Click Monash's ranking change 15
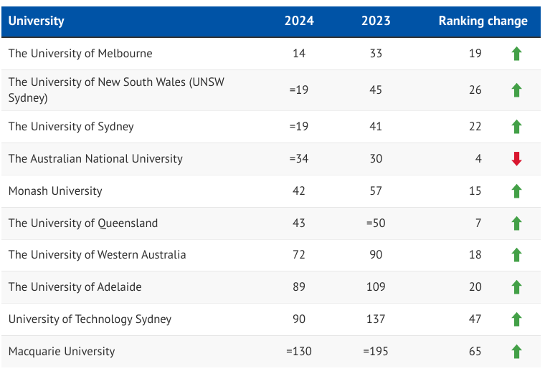Viewport: 545px width, 371px height. point(475,191)
